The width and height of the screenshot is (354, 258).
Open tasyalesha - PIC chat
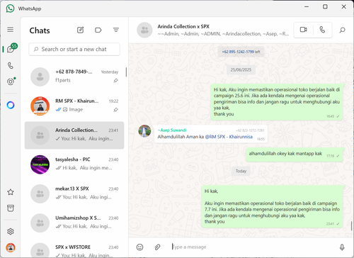point(74,164)
